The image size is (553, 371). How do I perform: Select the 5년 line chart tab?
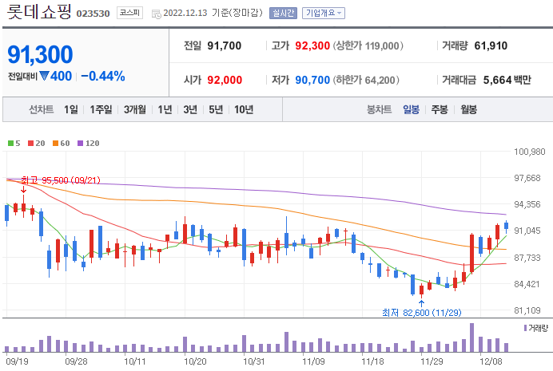point(216,109)
